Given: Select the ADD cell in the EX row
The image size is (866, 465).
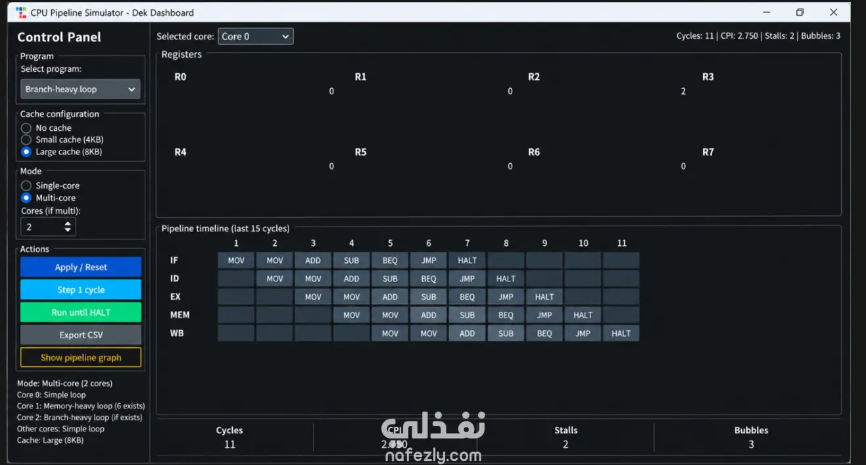Looking at the screenshot, I should (390, 297).
